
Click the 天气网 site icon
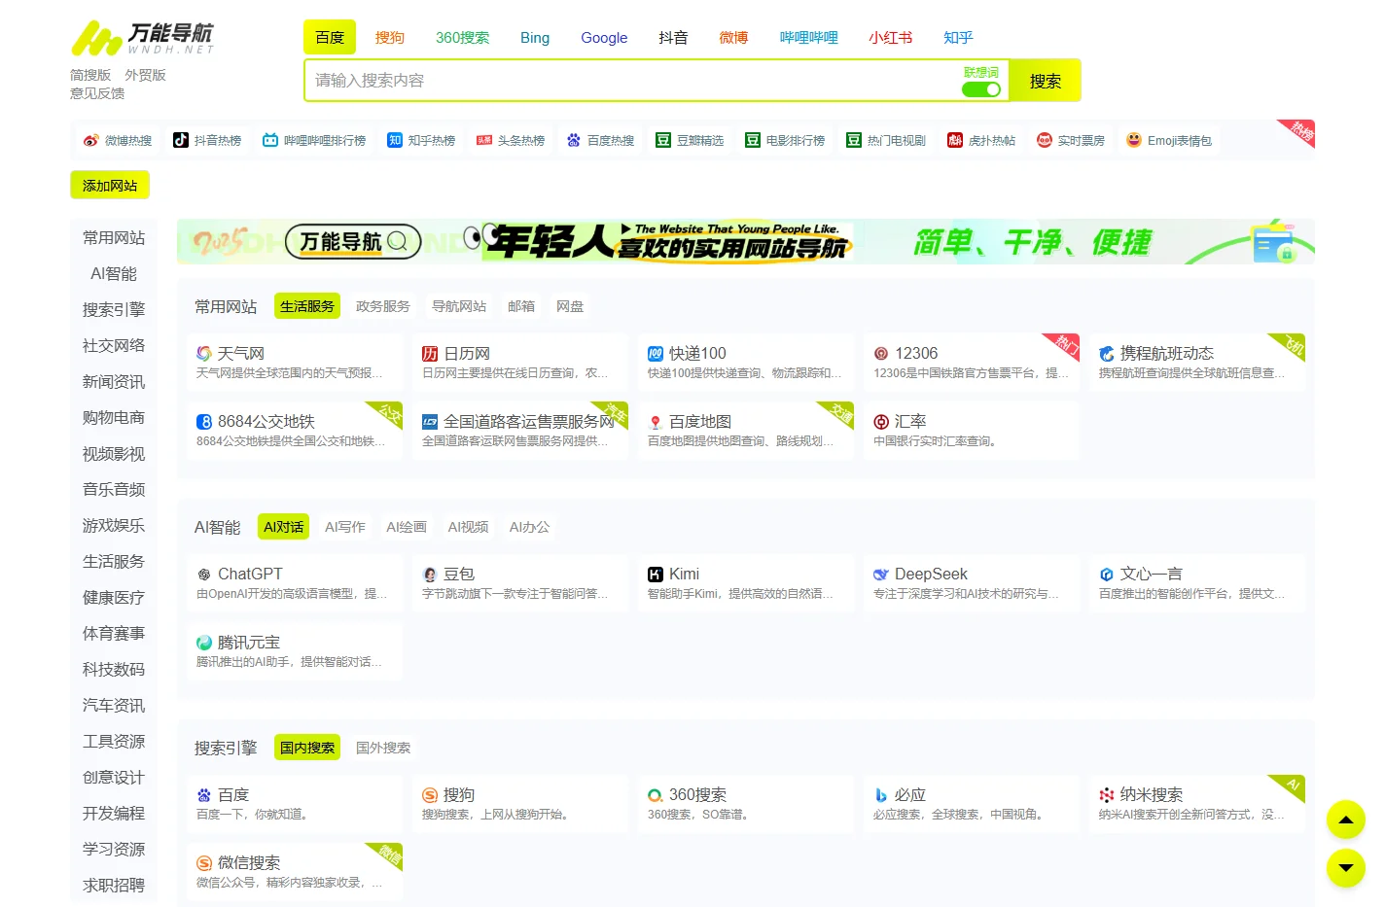click(204, 354)
